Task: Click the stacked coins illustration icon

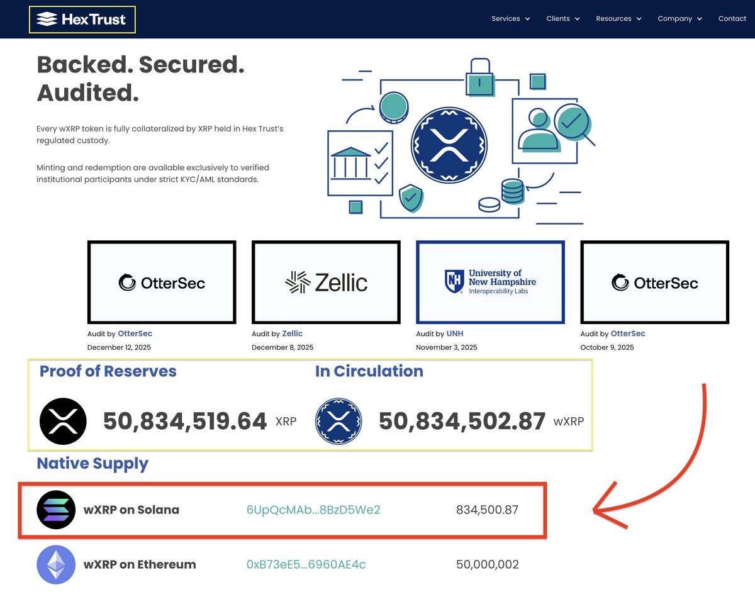Action: point(513,192)
